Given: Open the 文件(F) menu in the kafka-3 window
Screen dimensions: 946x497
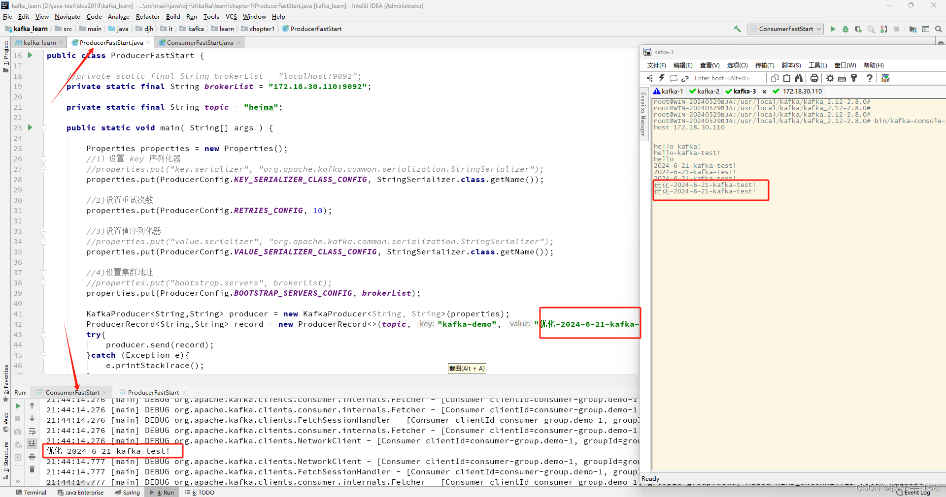Looking at the screenshot, I should [x=656, y=65].
